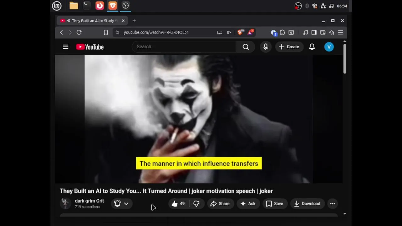Open the V account avatar menu
Viewport: 402px width, 226px height.
pyautogui.click(x=329, y=47)
